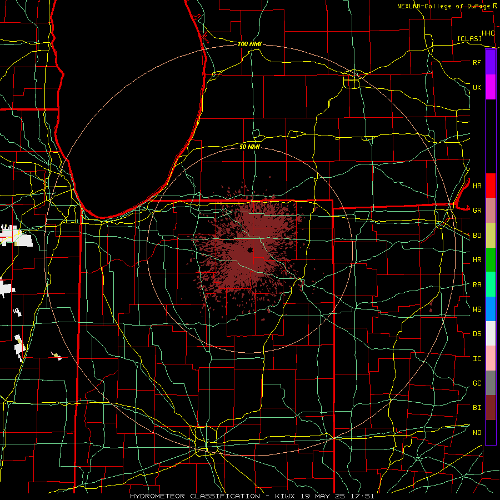
Task: Click the HA red legend swatch
Action: tap(491, 186)
